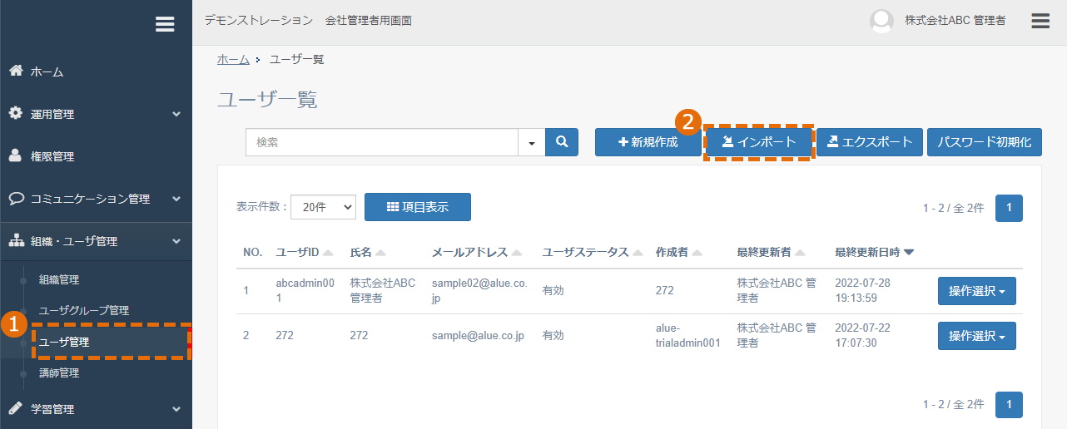Click the user avatar icon
Screen dimensions: 1067x429
pos(881,21)
